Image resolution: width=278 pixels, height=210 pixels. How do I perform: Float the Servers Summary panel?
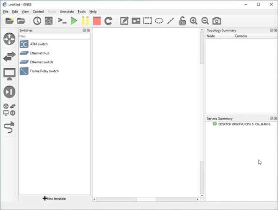pyautogui.click(x=272, y=118)
